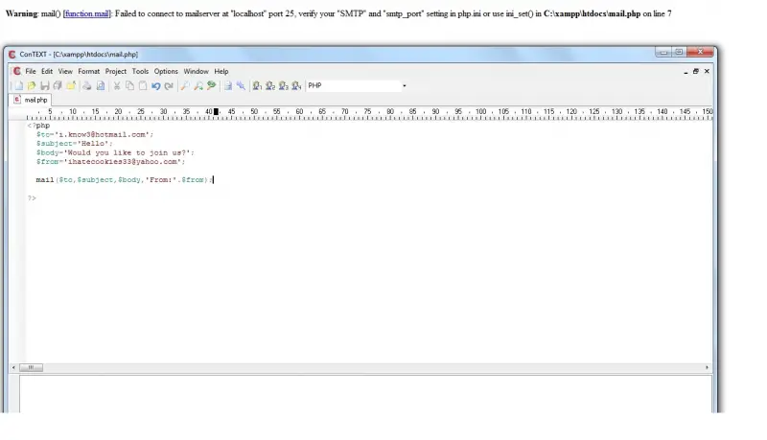Click the ConTEXT icon in the title bar

point(12,55)
